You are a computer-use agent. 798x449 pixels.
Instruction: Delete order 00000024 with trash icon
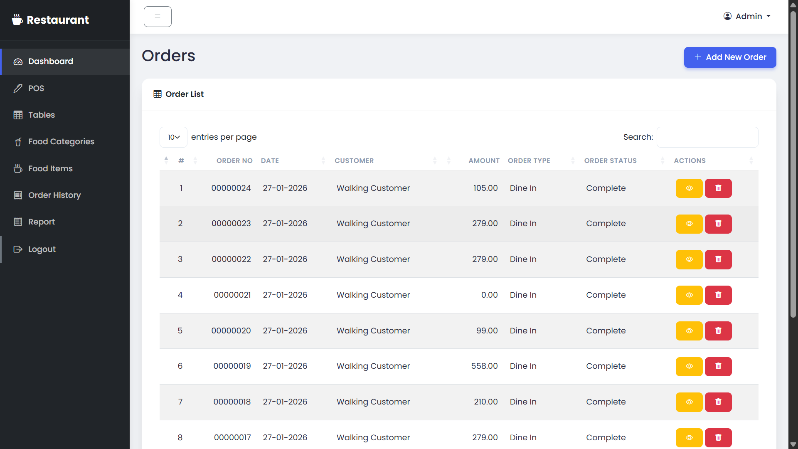718,188
